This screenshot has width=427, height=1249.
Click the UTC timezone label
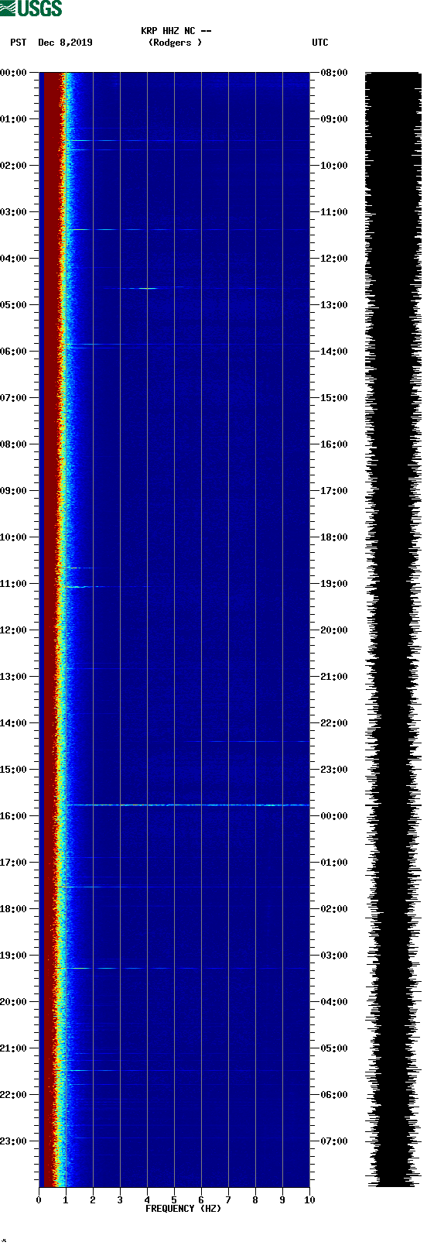pos(320,43)
